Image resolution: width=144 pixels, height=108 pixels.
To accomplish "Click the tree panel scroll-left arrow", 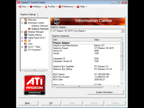I will [22, 70].
